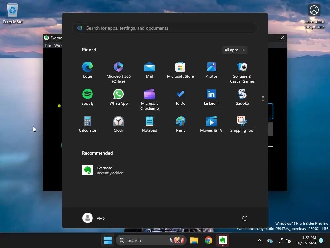Open File menu in Evernote window
The image size is (330, 248).
tap(48, 45)
